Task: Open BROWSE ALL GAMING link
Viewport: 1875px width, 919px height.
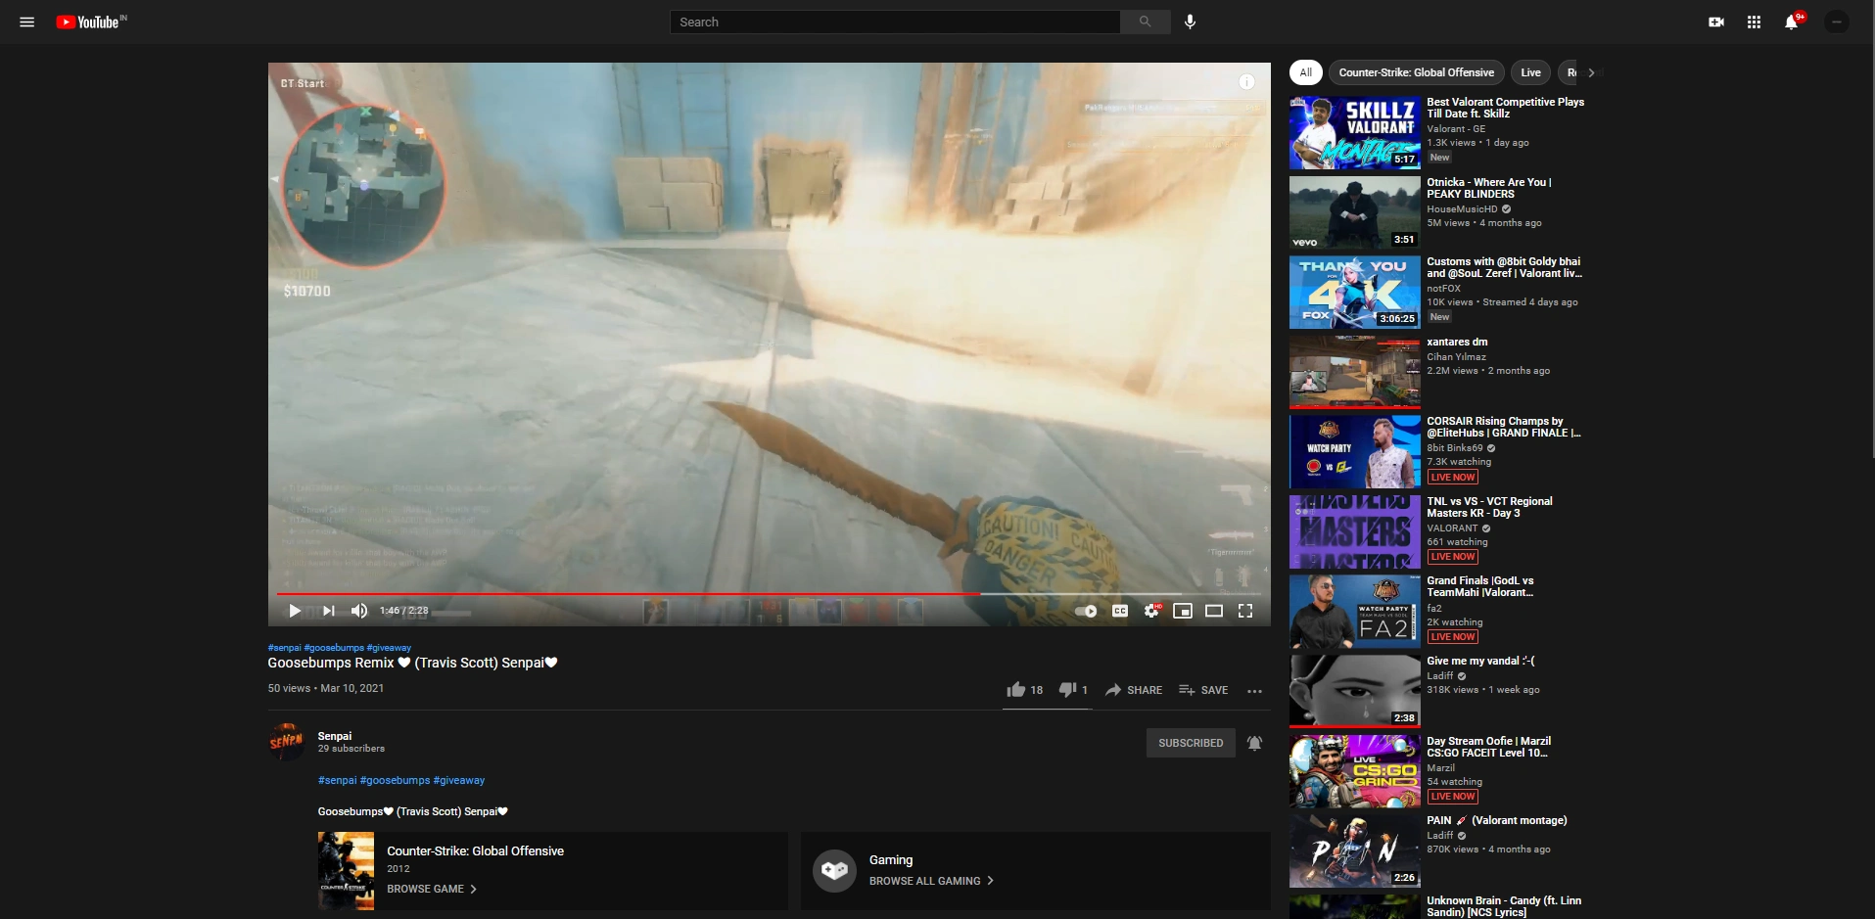Action: [x=931, y=881]
